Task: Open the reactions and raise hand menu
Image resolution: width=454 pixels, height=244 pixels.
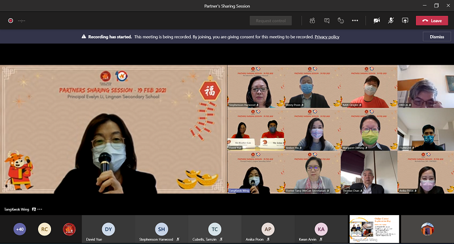Action: click(x=341, y=20)
